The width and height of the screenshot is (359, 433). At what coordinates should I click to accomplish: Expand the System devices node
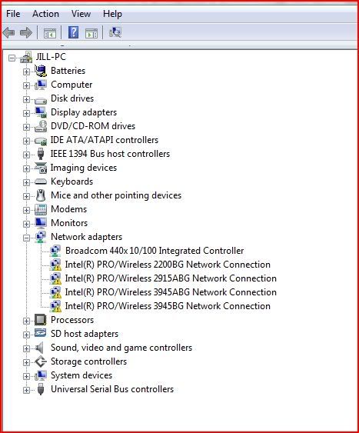point(26,376)
